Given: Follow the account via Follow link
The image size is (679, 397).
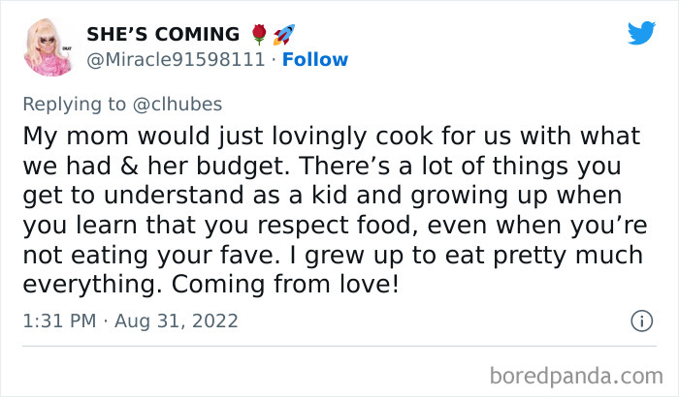Looking at the screenshot, I should (314, 60).
